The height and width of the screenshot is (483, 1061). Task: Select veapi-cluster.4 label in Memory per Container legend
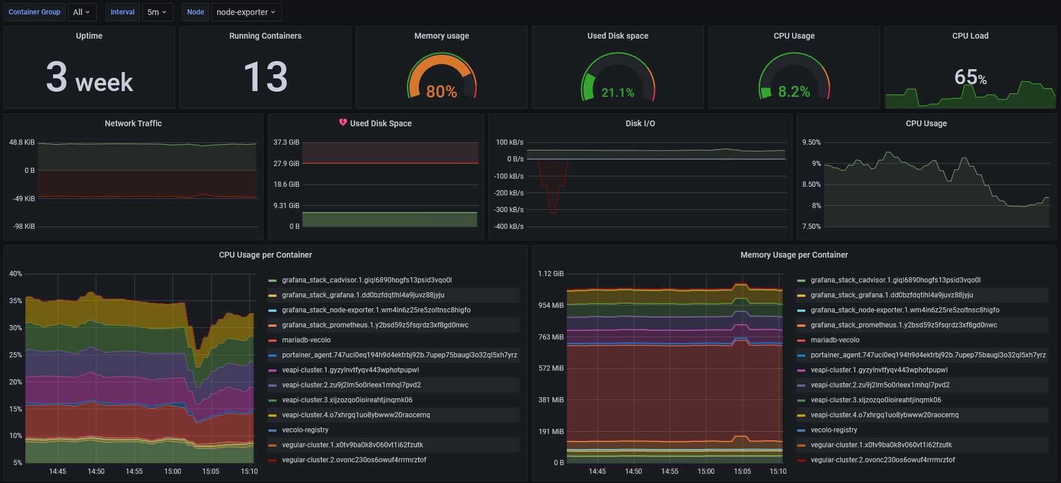(885, 415)
